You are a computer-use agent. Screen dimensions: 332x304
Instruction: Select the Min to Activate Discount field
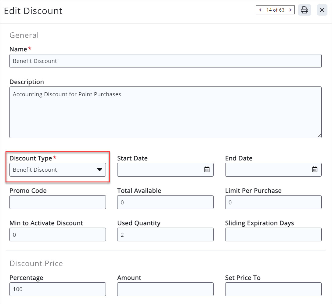(x=57, y=234)
